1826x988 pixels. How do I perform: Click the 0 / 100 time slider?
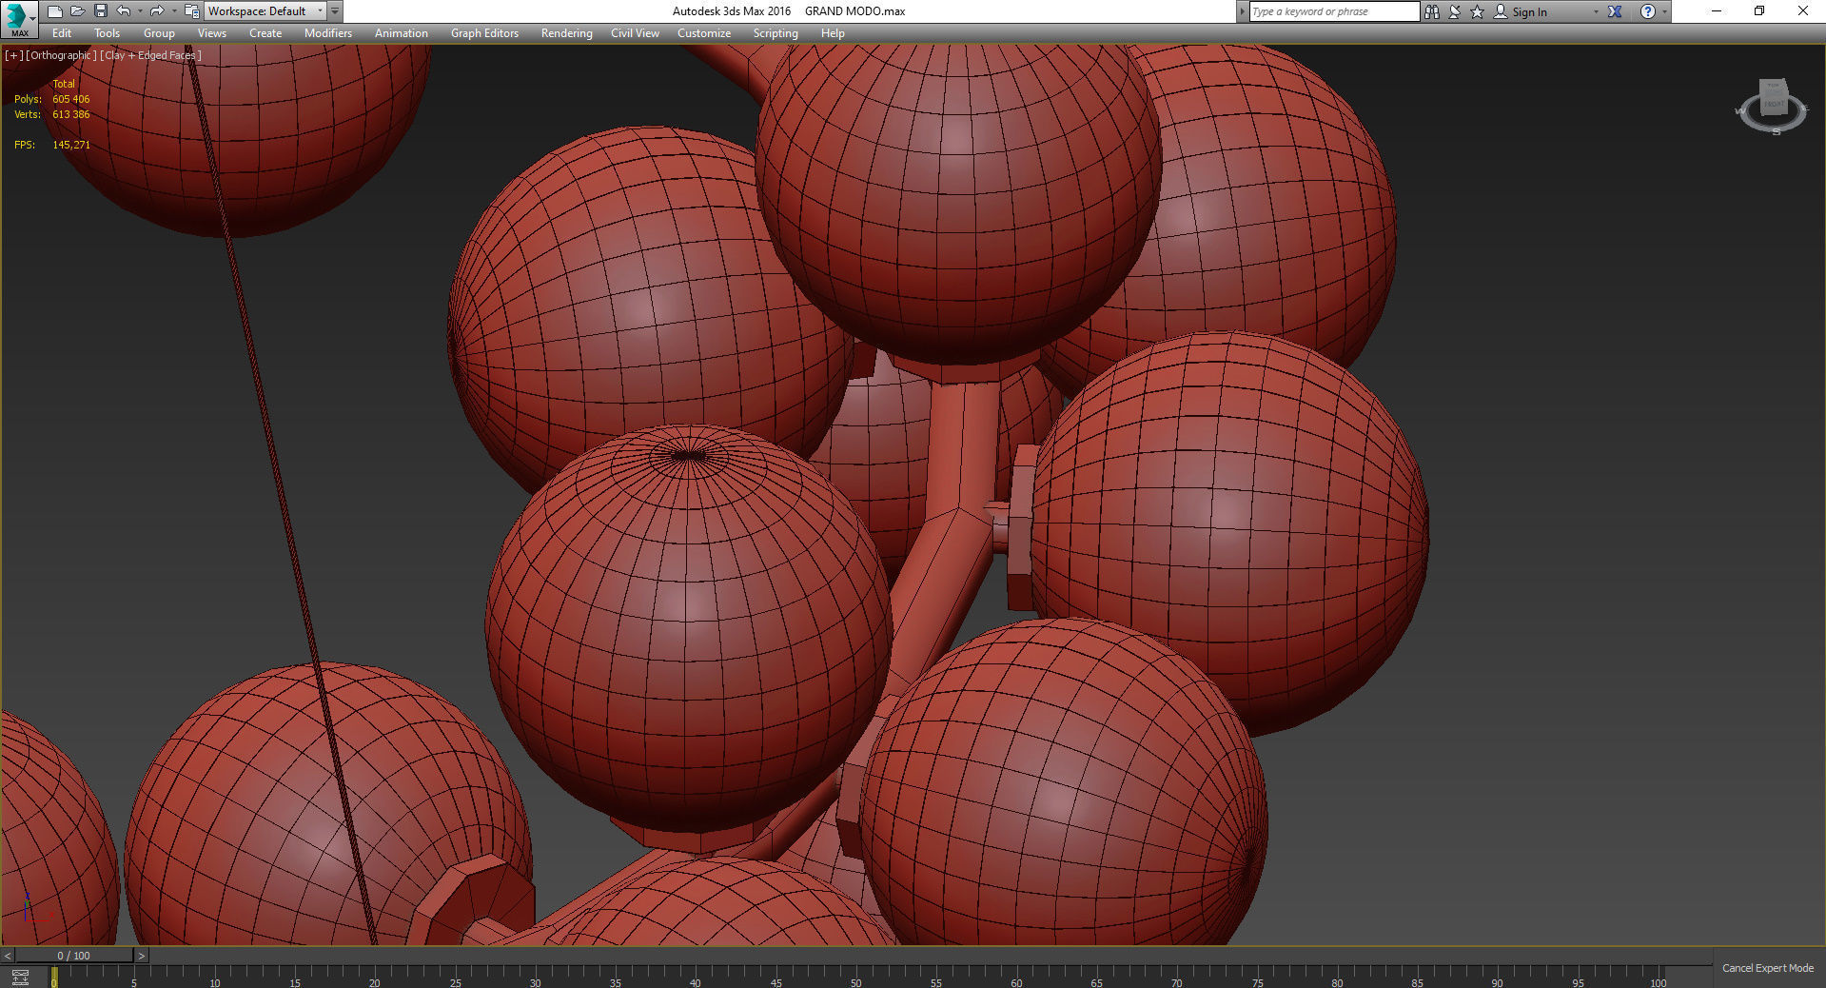[74, 955]
